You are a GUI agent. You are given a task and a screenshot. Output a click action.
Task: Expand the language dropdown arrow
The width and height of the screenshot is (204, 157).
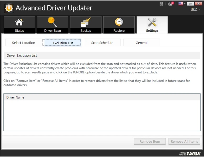185,4
